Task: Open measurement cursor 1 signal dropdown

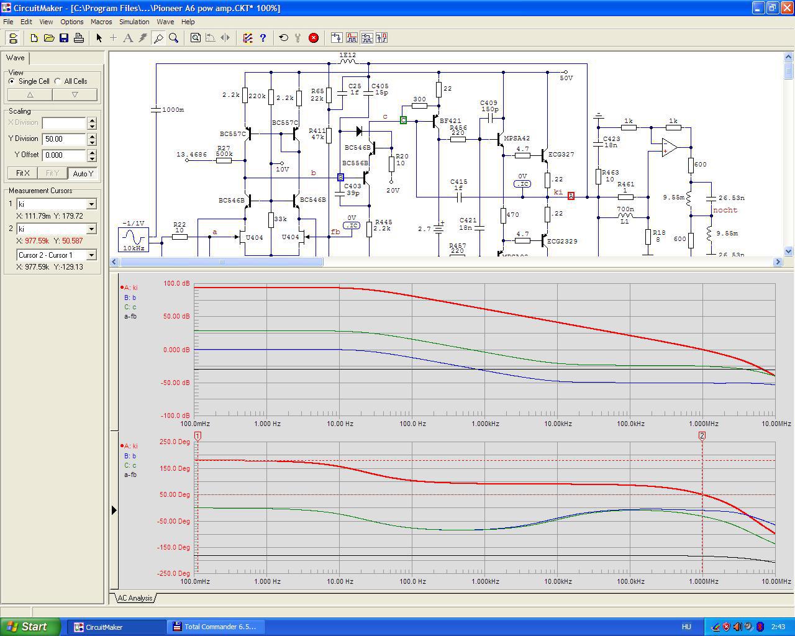Action: pos(91,204)
